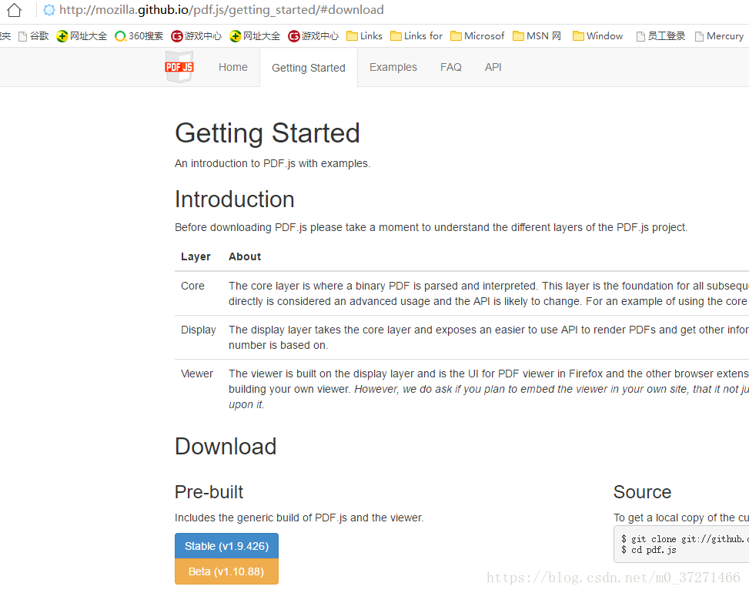
Task: Click the Core layer row label
Action: pos(192,286)
